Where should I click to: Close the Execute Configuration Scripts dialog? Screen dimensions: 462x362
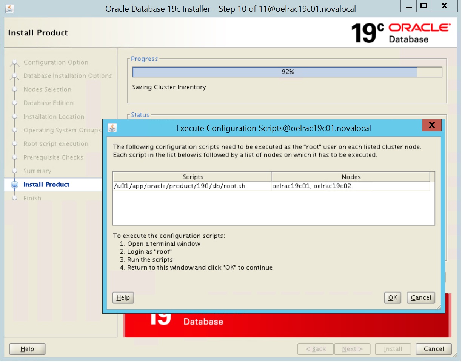(x=432, y=125)
